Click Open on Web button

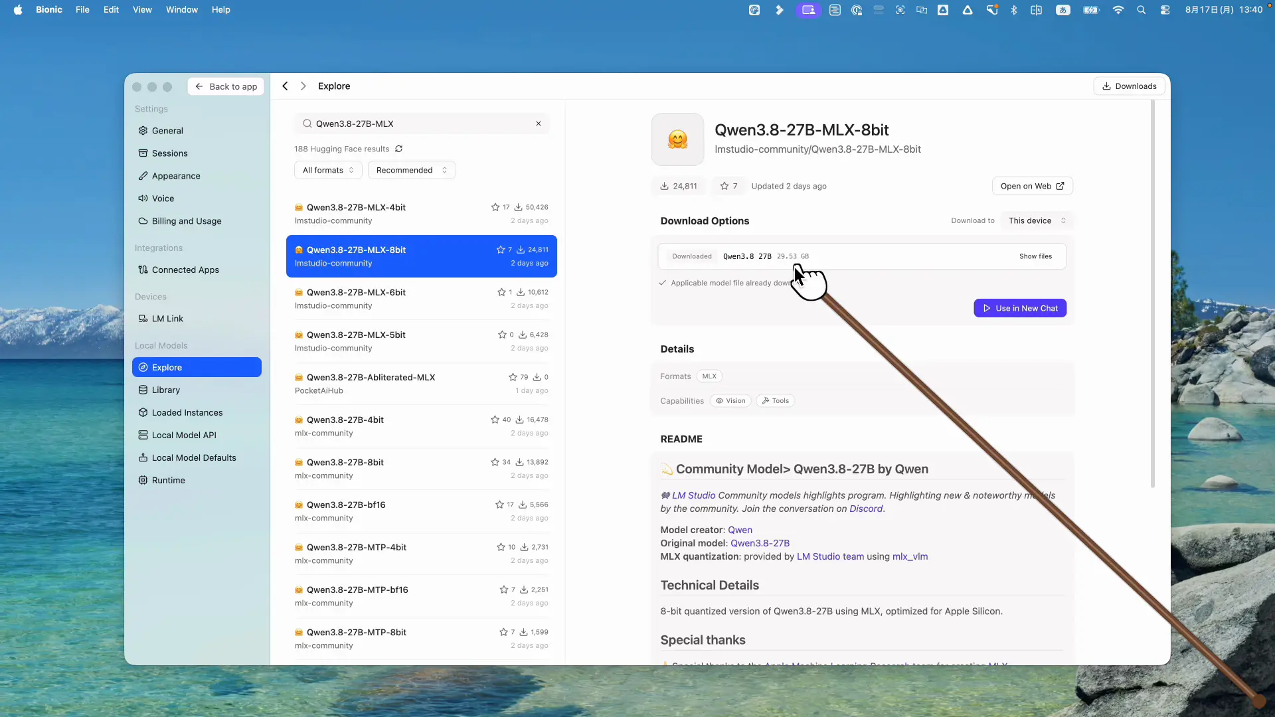(x=1032, y=186)
